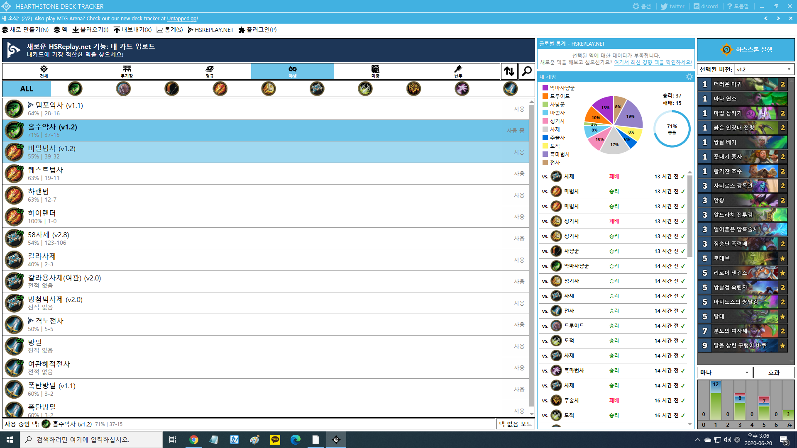Toggle 사용 on 격노전사 deck row
This screenshot has height=448, width=797.
(519, 325)
